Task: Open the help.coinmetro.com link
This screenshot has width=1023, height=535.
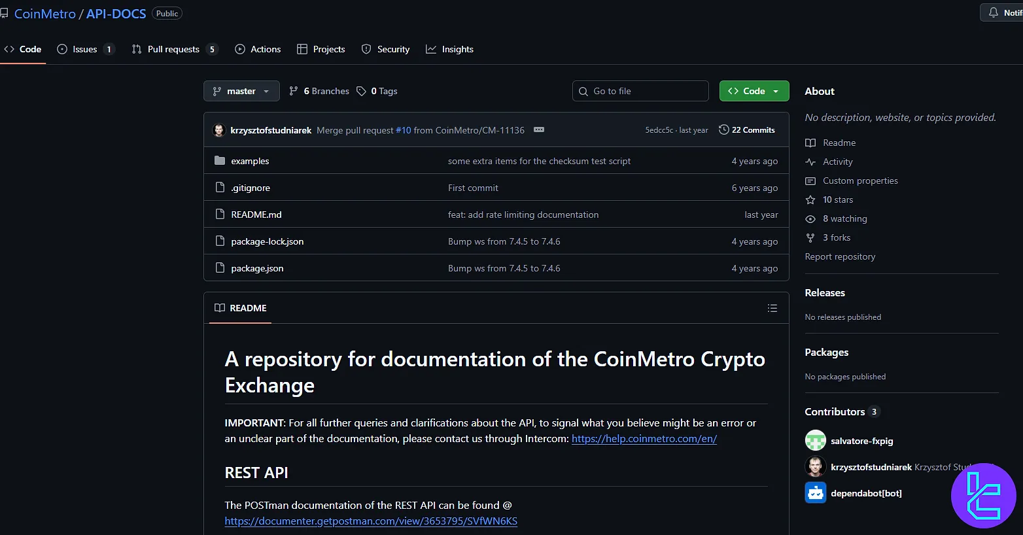Action: [x=644, y=439]
